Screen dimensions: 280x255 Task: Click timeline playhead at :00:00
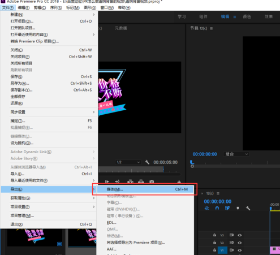[271, 208]
